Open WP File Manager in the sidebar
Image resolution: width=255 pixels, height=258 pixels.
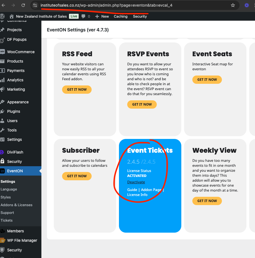click(x=22, y=240)
